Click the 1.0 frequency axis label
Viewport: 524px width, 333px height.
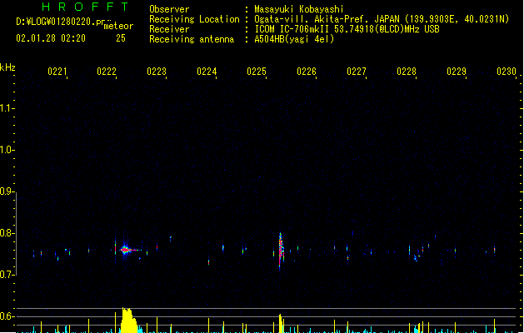click(6, 150)
